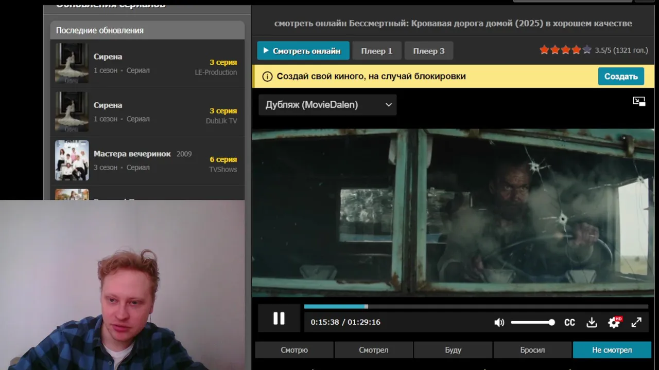Pause the video playback
Screen dimensions: 659x370
(x=279, y=319)
